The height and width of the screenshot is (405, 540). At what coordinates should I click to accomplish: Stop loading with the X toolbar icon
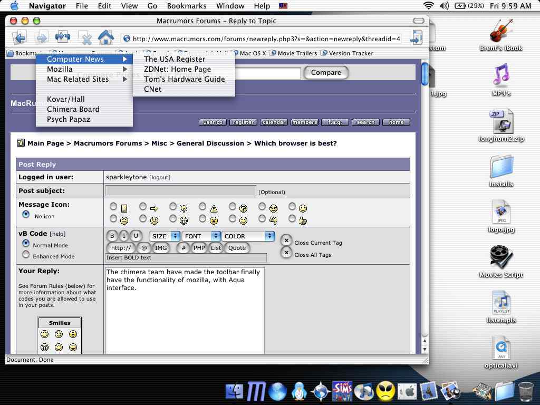point(86,38)
